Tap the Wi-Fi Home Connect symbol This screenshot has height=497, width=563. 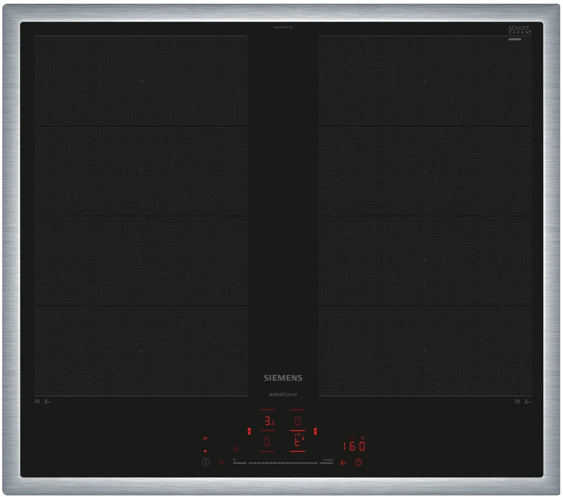coord(205,439)
